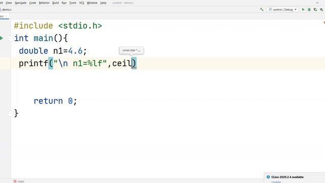Click gutter run arrow beside main()

point(2,38)
